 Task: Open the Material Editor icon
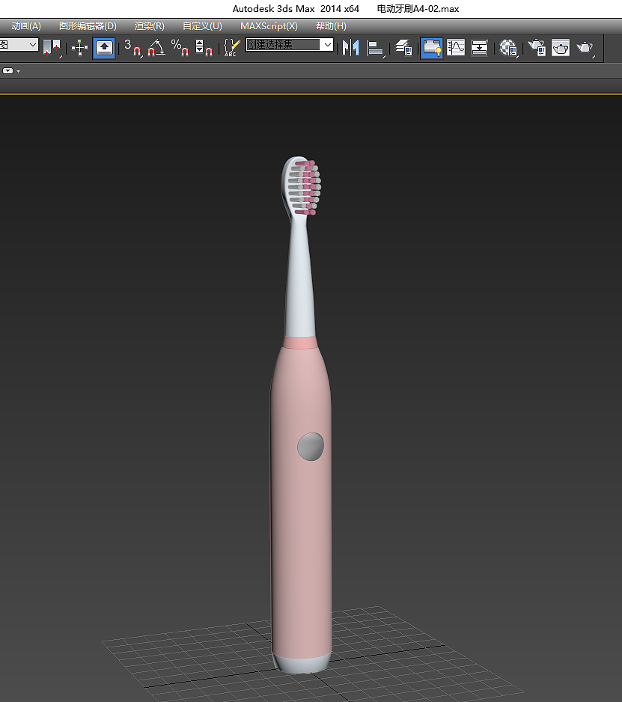[509, 47]
